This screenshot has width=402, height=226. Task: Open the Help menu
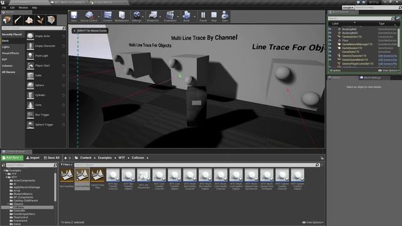pyautogui.click(x=35, y=8)
